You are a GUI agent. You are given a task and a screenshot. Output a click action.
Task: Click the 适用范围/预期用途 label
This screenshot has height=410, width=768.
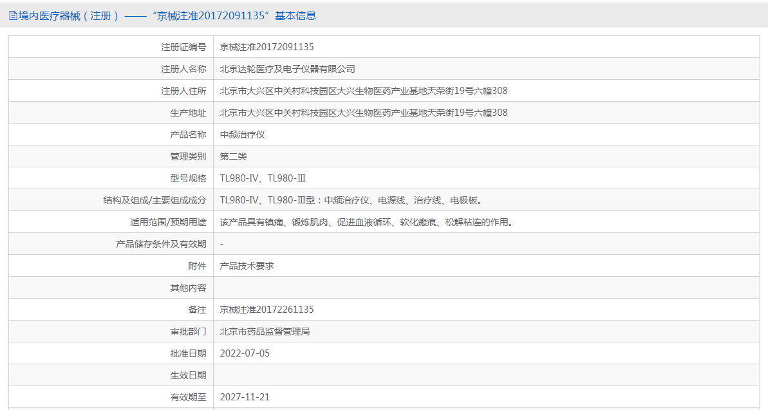168,222
